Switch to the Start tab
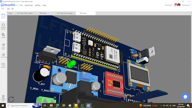192x108 pixels. [10, 13]
